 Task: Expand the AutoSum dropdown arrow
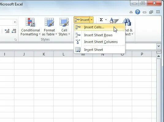[106, 20]
